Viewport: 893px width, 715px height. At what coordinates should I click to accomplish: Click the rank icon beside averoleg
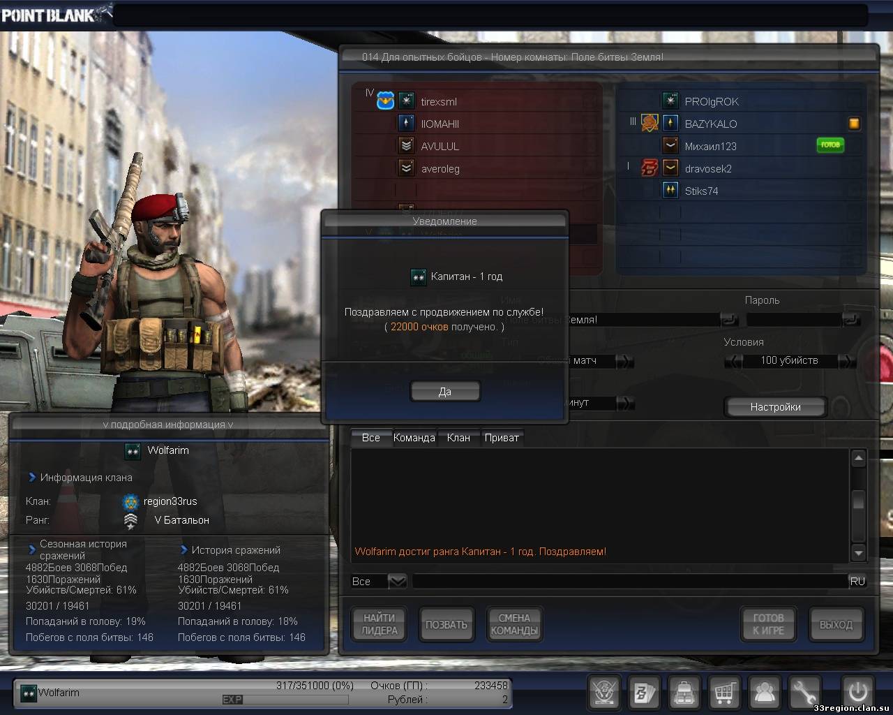[407, 168]
